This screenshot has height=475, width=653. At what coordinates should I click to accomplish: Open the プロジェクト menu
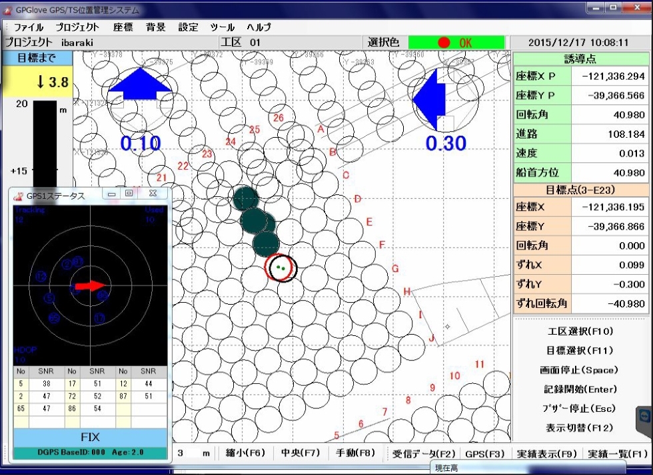[77, 27]
